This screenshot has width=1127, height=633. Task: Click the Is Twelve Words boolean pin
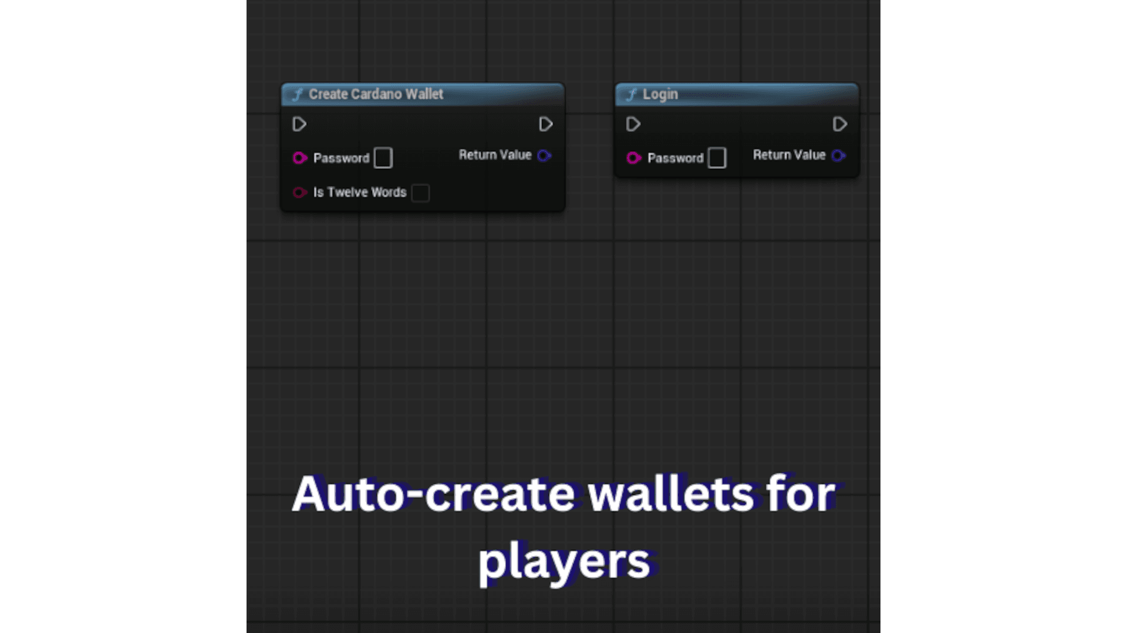(x=300, y=192)
